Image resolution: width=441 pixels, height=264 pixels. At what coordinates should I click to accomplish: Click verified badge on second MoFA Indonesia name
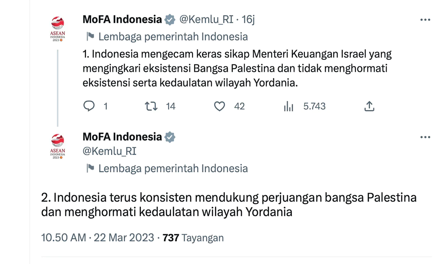click(170, 137)
